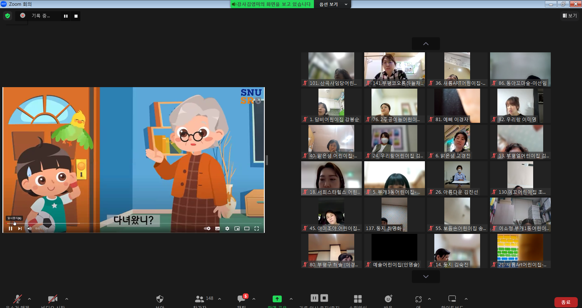Image resolution: width=582 pixels, height=308 pixels.
Task: Open the Security shield icon
Action: pos(160,299)
